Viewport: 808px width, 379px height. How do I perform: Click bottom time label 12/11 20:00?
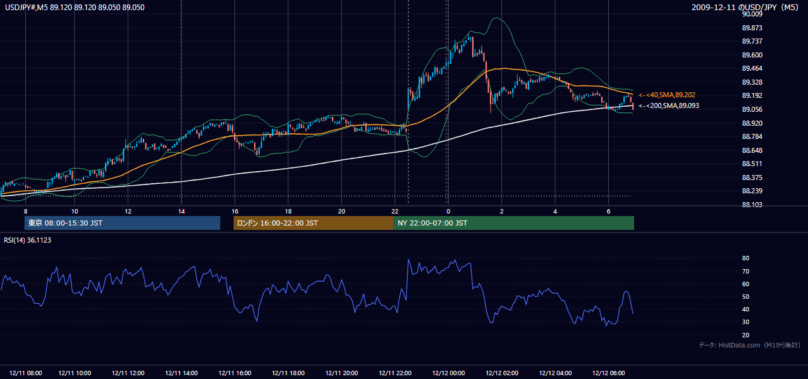click(x=341, y=373)
